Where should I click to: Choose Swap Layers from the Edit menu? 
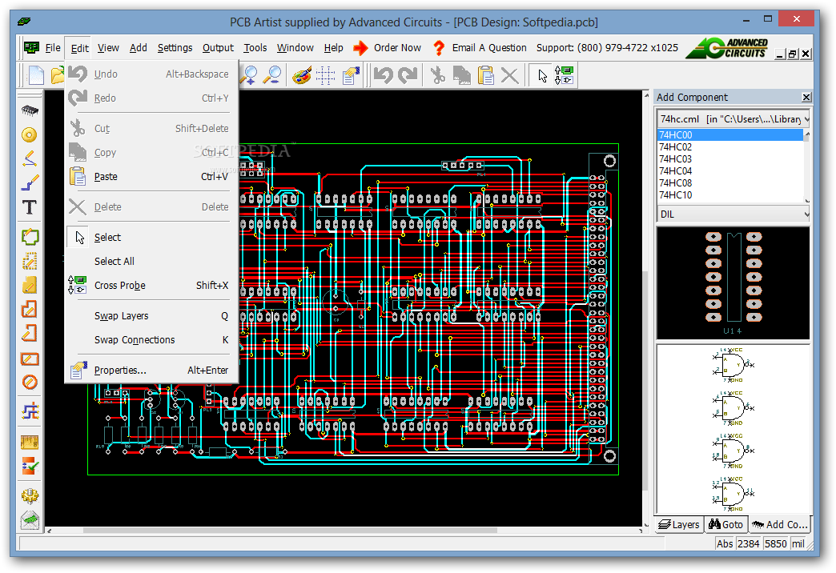(152, 315)
